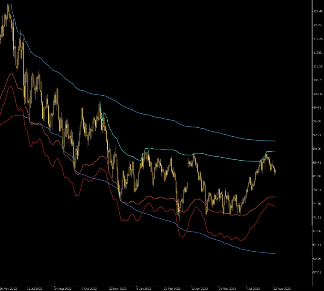
Task: Click the 22 Aug 2023 date label
Action: click(282, 288)
